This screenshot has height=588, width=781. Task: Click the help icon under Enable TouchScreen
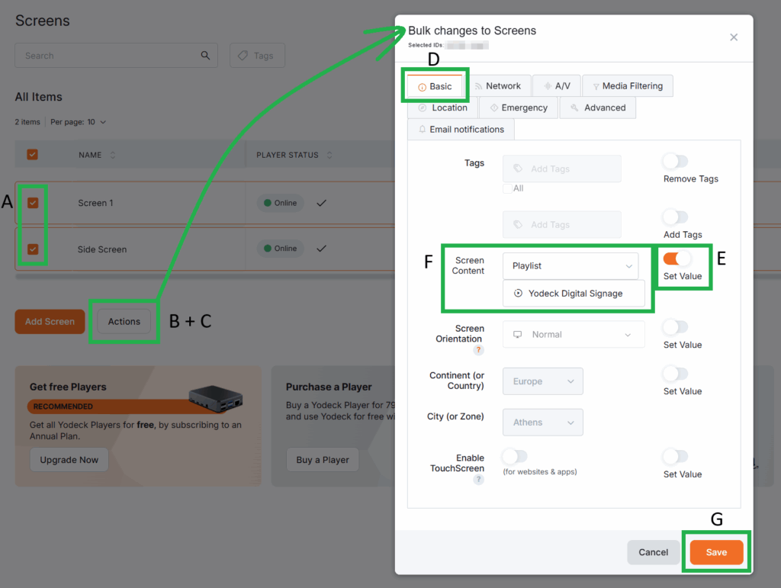point(478,480)
